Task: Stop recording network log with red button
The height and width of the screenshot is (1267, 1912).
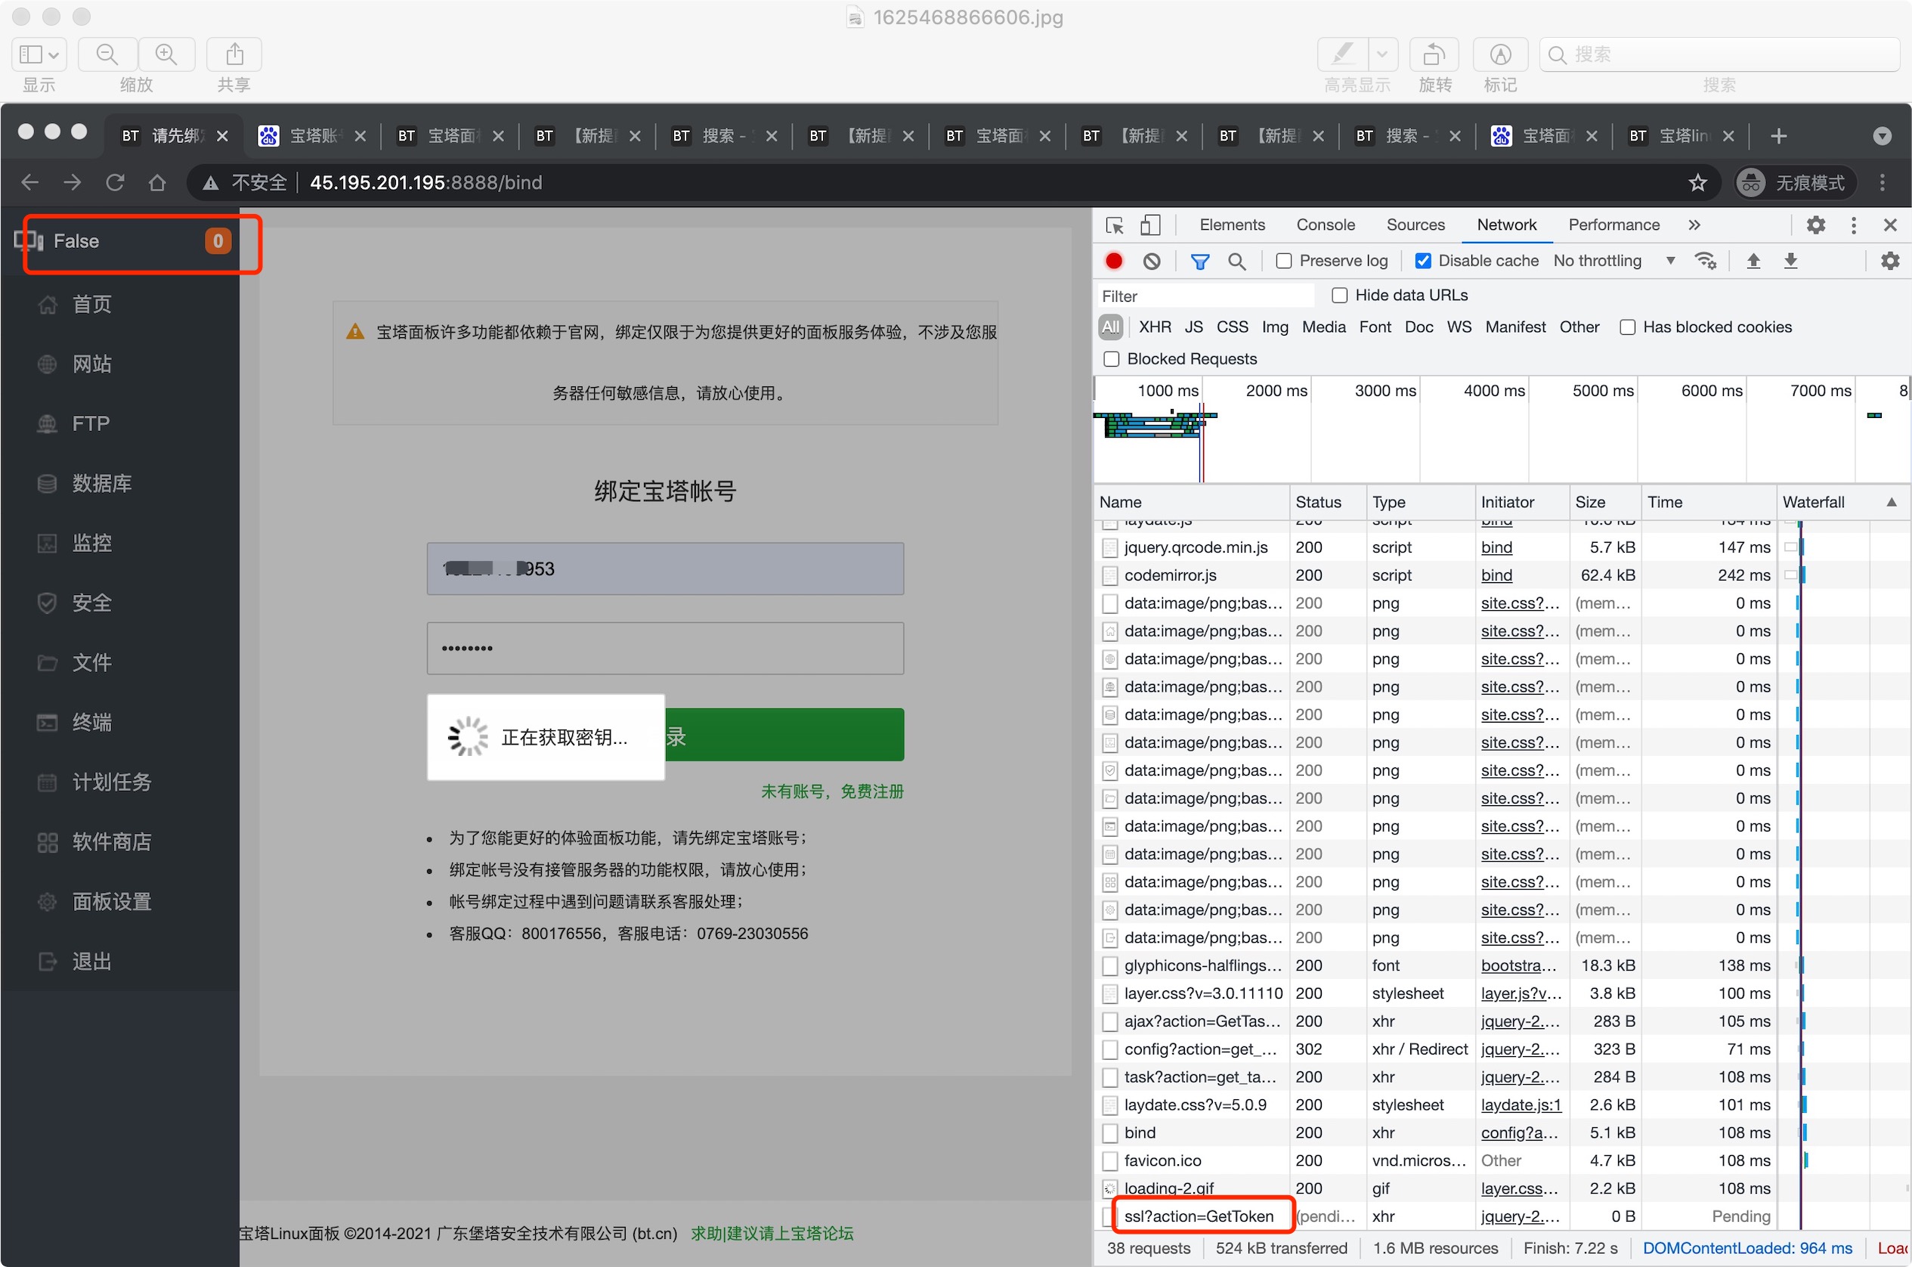Action: pos(1114,261)
